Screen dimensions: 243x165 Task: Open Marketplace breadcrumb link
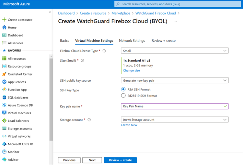tap(121, 13)
